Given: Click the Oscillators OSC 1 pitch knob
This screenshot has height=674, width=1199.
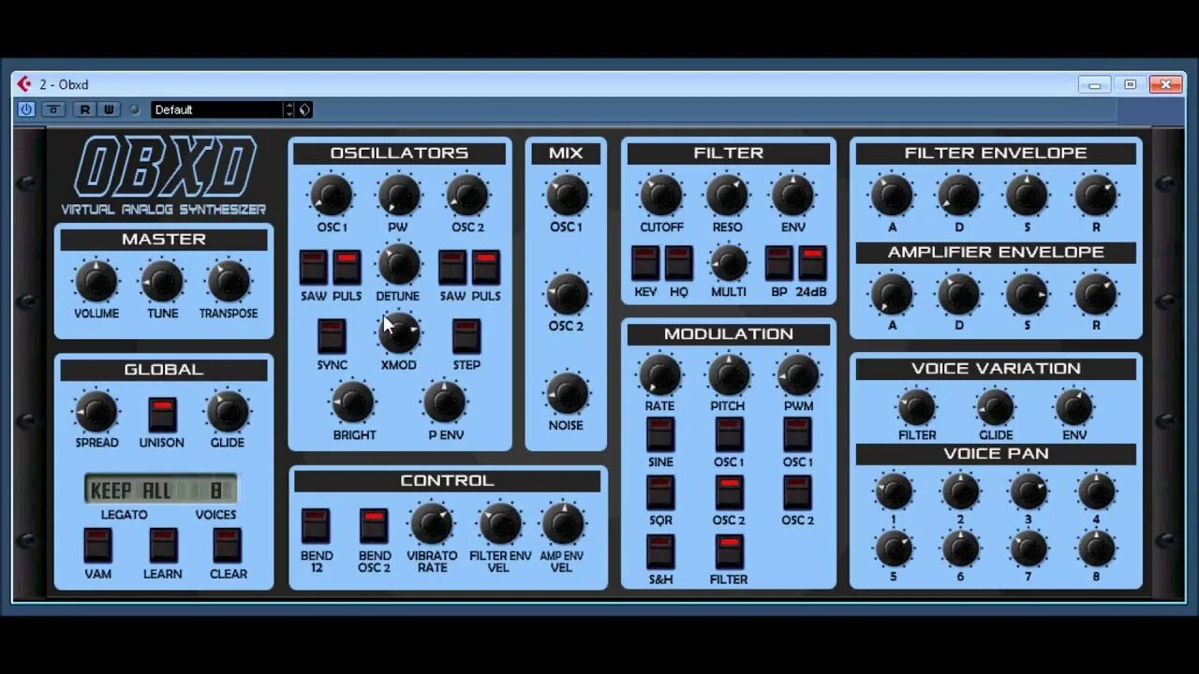Looking at the screenshot, I should point(332,196).
